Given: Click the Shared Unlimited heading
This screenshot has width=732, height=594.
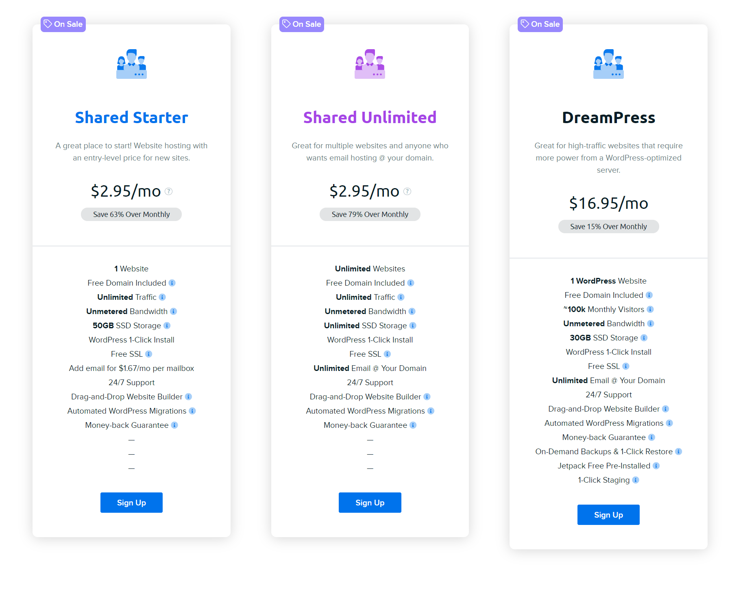Looking at the screenshot, I should coord(370,117).
